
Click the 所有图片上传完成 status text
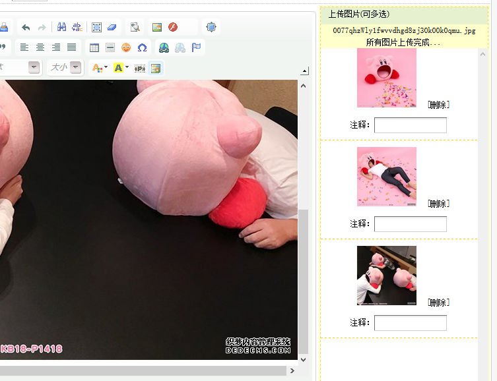tap(403, 42)
